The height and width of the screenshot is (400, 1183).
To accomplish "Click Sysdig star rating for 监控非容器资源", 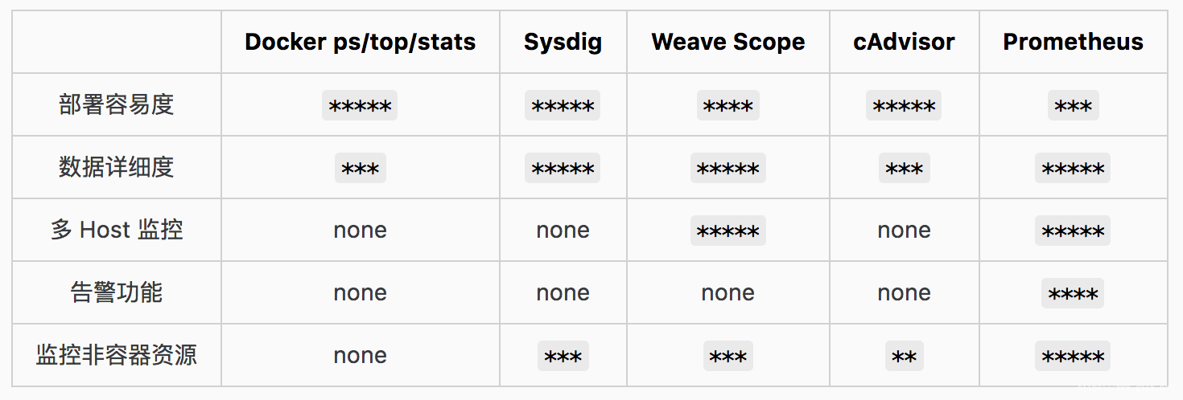I will pyautogui.click(x=563, y=356).
